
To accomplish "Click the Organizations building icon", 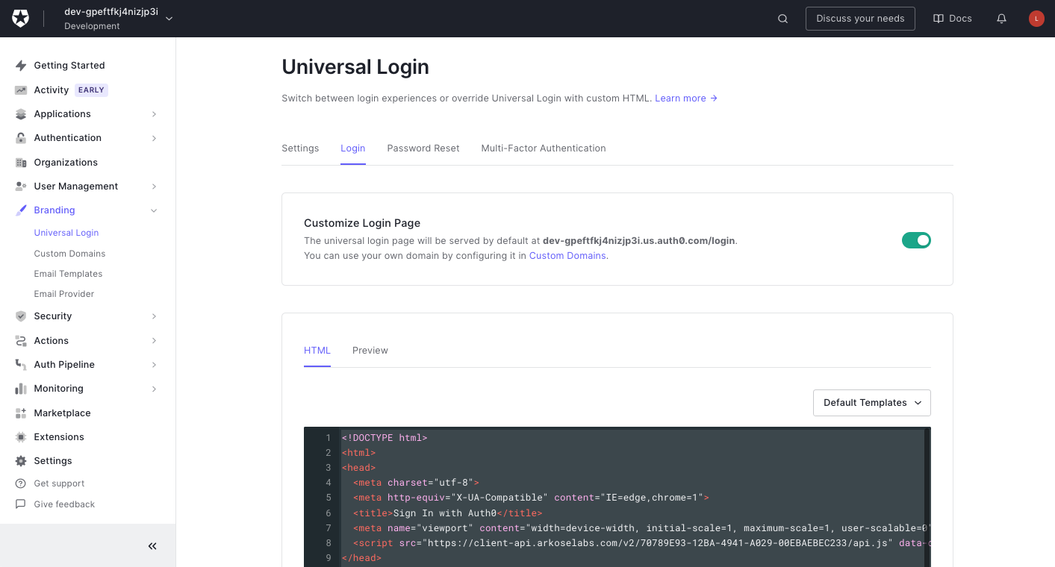I will click(21, 163).
